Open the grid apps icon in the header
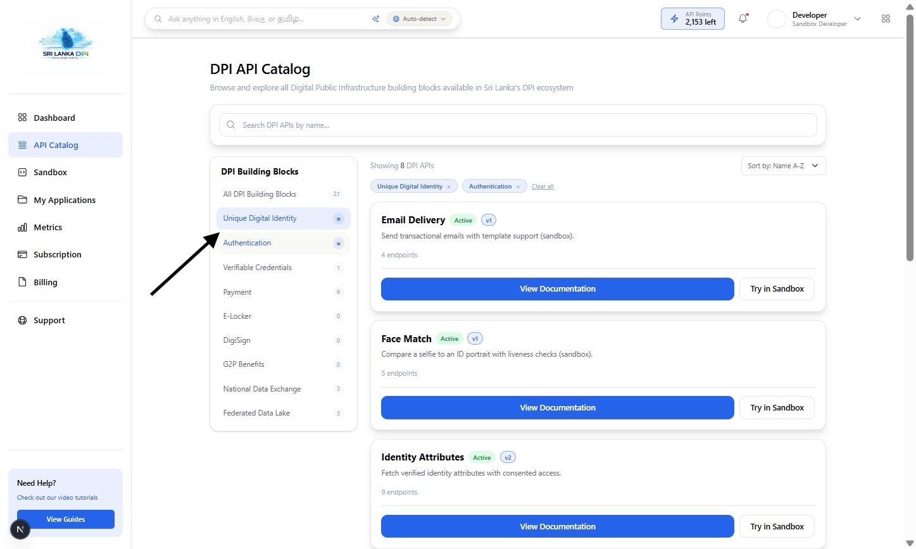 click(886, 19)
